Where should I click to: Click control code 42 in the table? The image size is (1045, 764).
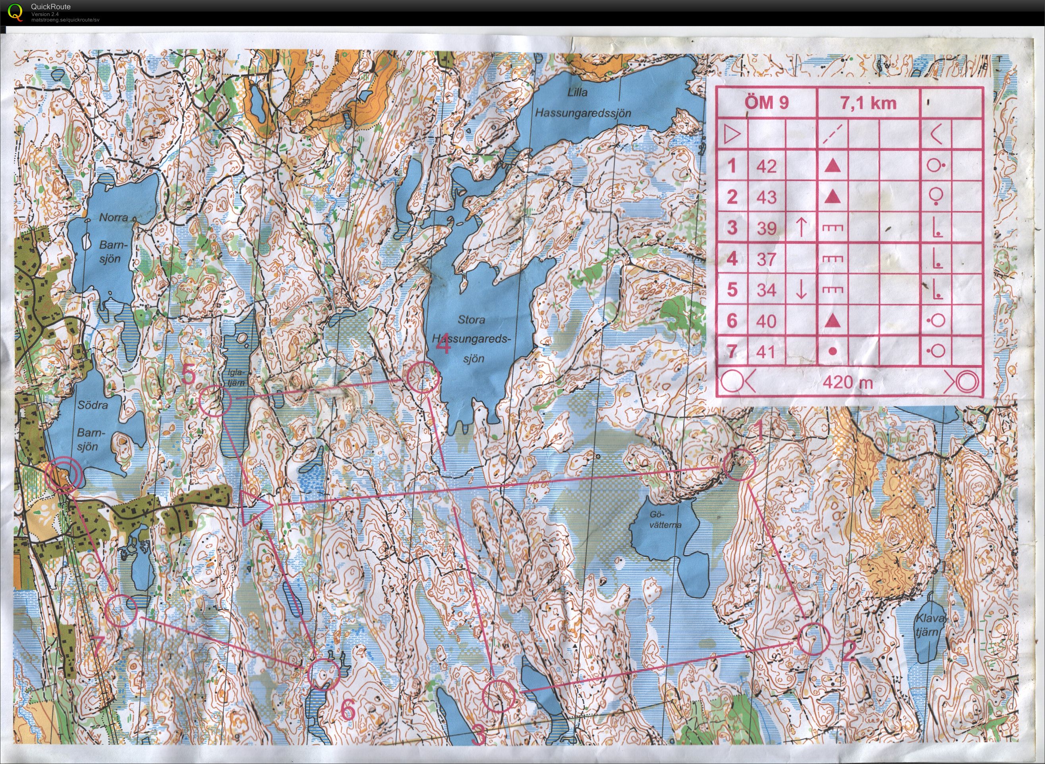[x=767, y=166]
